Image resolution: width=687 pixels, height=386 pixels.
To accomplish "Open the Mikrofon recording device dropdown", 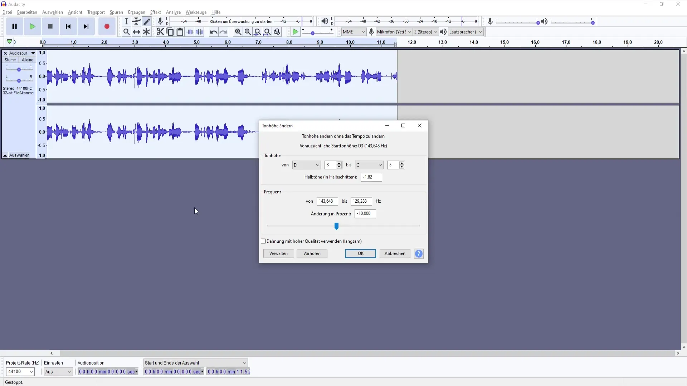I will 394,32.
